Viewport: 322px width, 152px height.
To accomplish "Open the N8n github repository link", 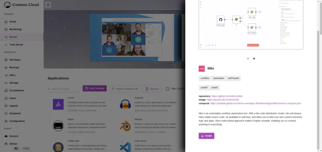I will 227,96.
